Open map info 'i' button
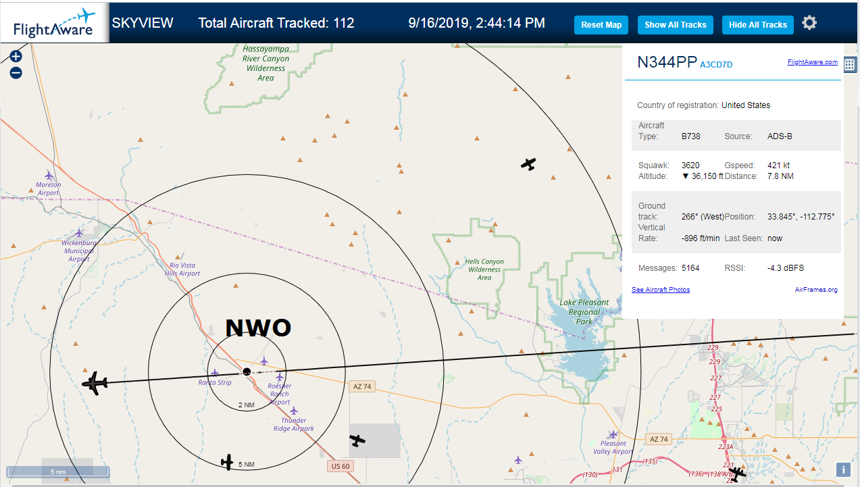860x487 pixels. [x=843, y=470]
